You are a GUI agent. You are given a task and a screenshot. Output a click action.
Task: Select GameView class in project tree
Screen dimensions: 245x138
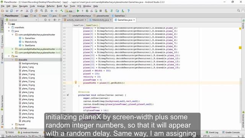[30, 38]
